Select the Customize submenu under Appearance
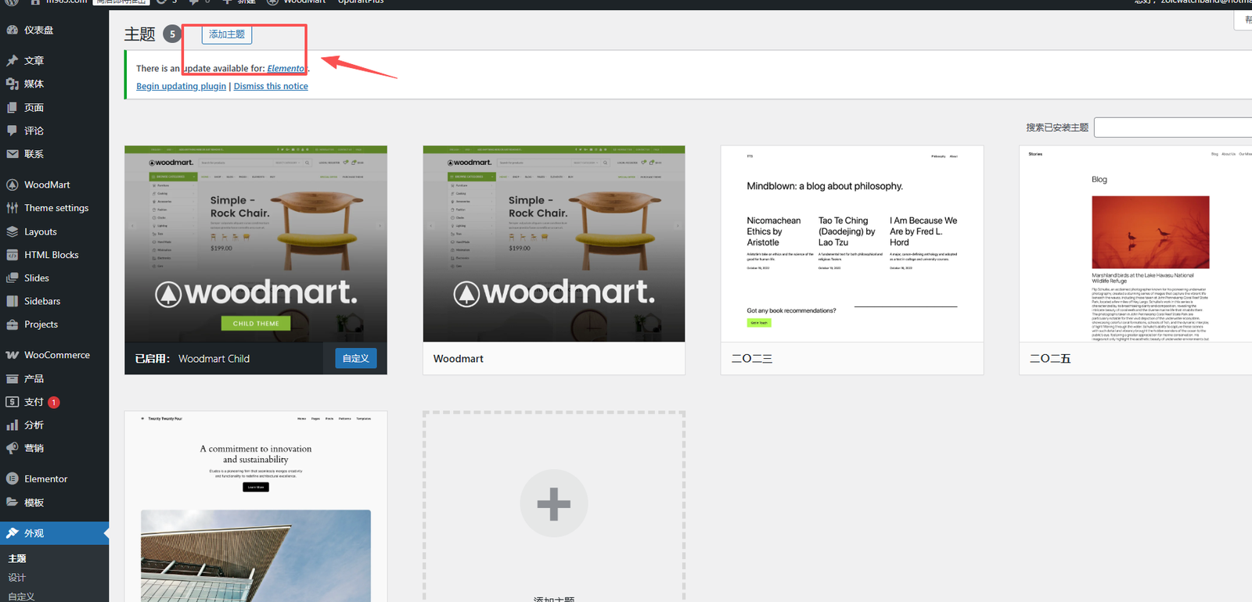Viewport: 1252px width, 602px height. tap(21, 596)
